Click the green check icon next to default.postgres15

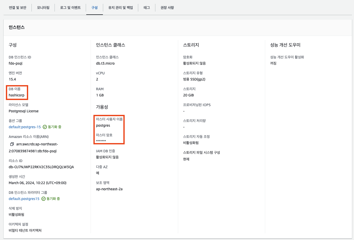(x=43, y=198)
